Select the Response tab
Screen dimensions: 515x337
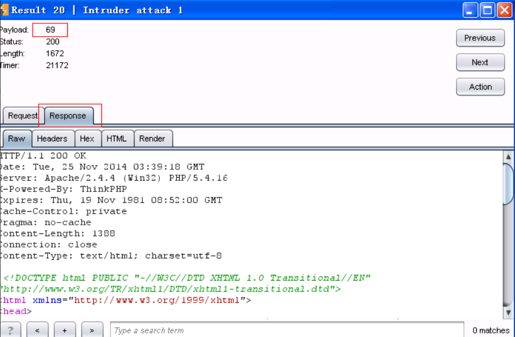pos(68,115)
